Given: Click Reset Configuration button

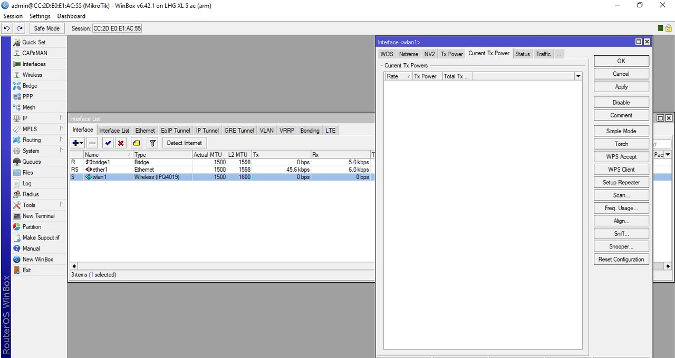Looking at the screenshot, I should [621, 260].
